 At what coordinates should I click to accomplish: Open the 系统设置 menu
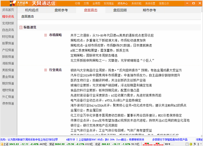(150, 3)
